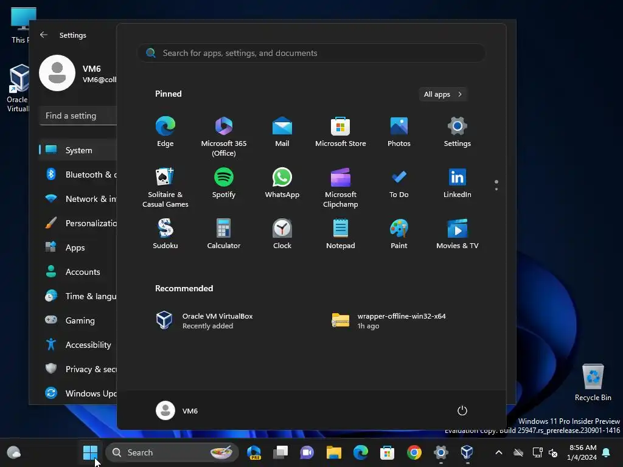
Task: Open WhatsApp
Action: (282, 183)
